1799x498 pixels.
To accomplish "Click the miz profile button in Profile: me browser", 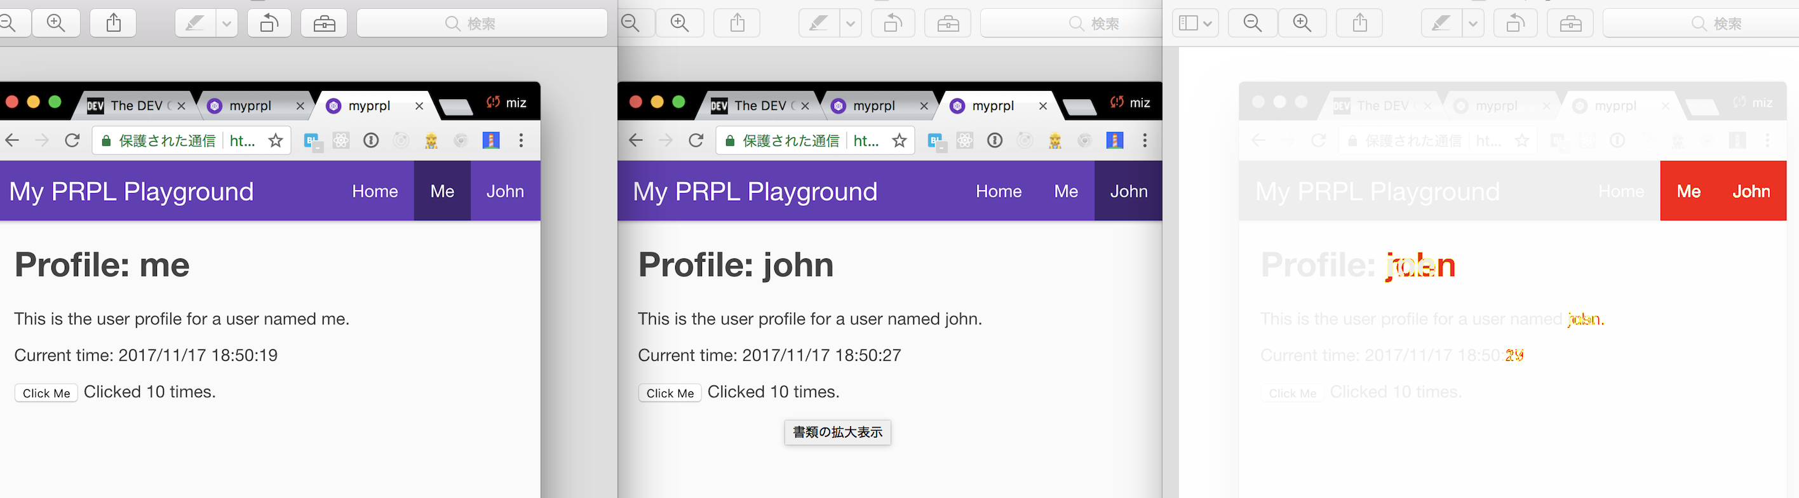I will click(506, 103).
